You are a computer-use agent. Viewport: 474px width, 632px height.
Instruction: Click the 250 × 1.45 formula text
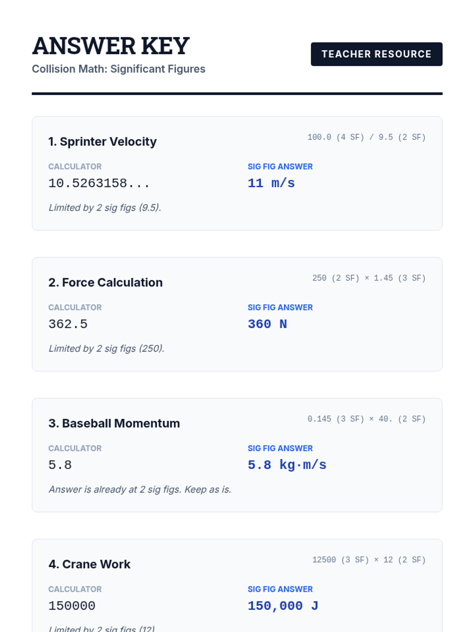pyautogui.click(x=369, y=278)
